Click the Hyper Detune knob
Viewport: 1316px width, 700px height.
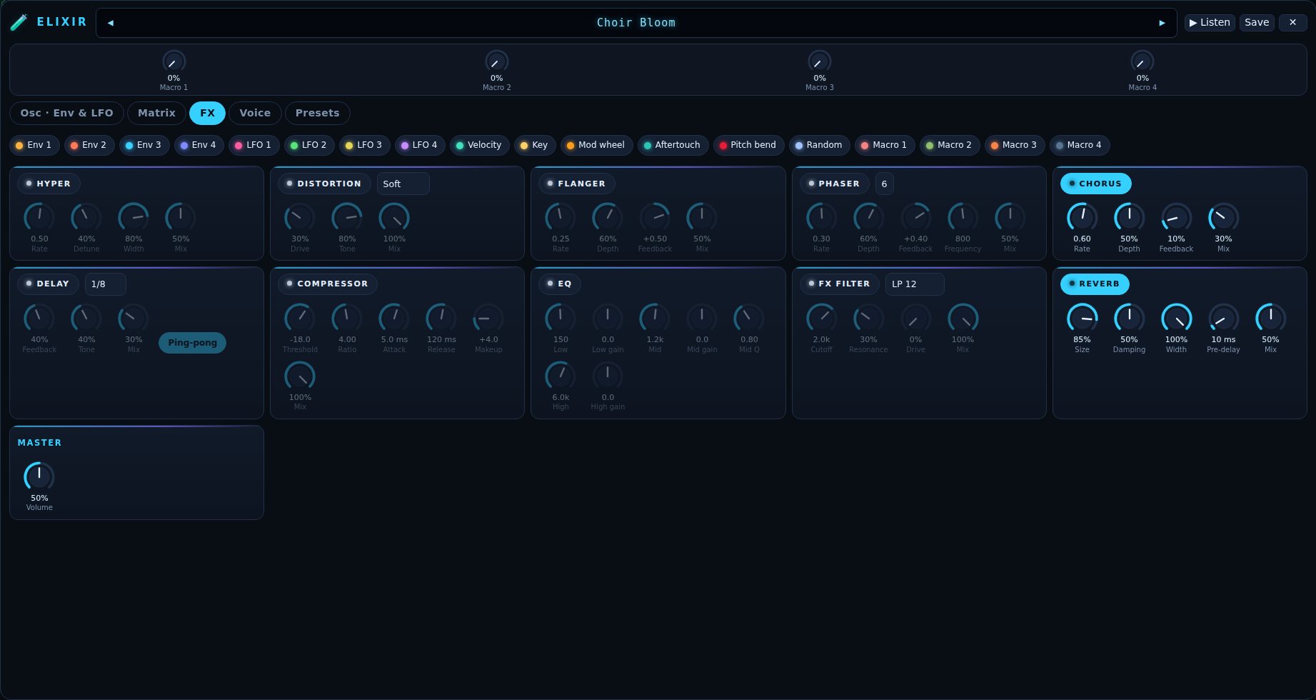[x=86, y=217]
